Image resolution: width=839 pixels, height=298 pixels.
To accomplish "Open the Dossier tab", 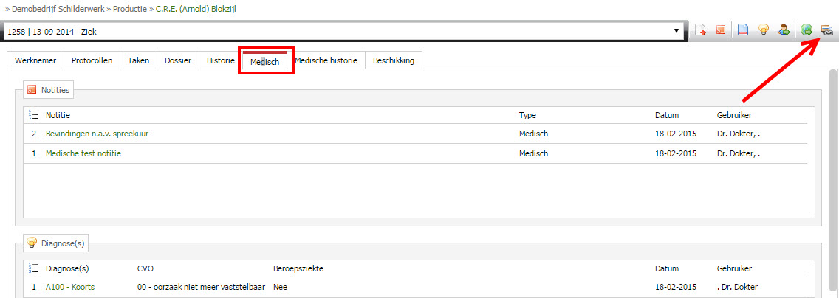I will pos(178,60).
